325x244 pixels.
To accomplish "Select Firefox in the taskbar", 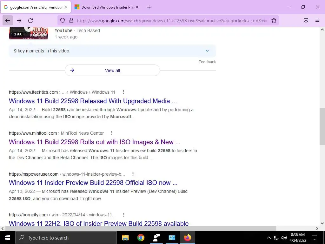I will [x=187, y=238].
